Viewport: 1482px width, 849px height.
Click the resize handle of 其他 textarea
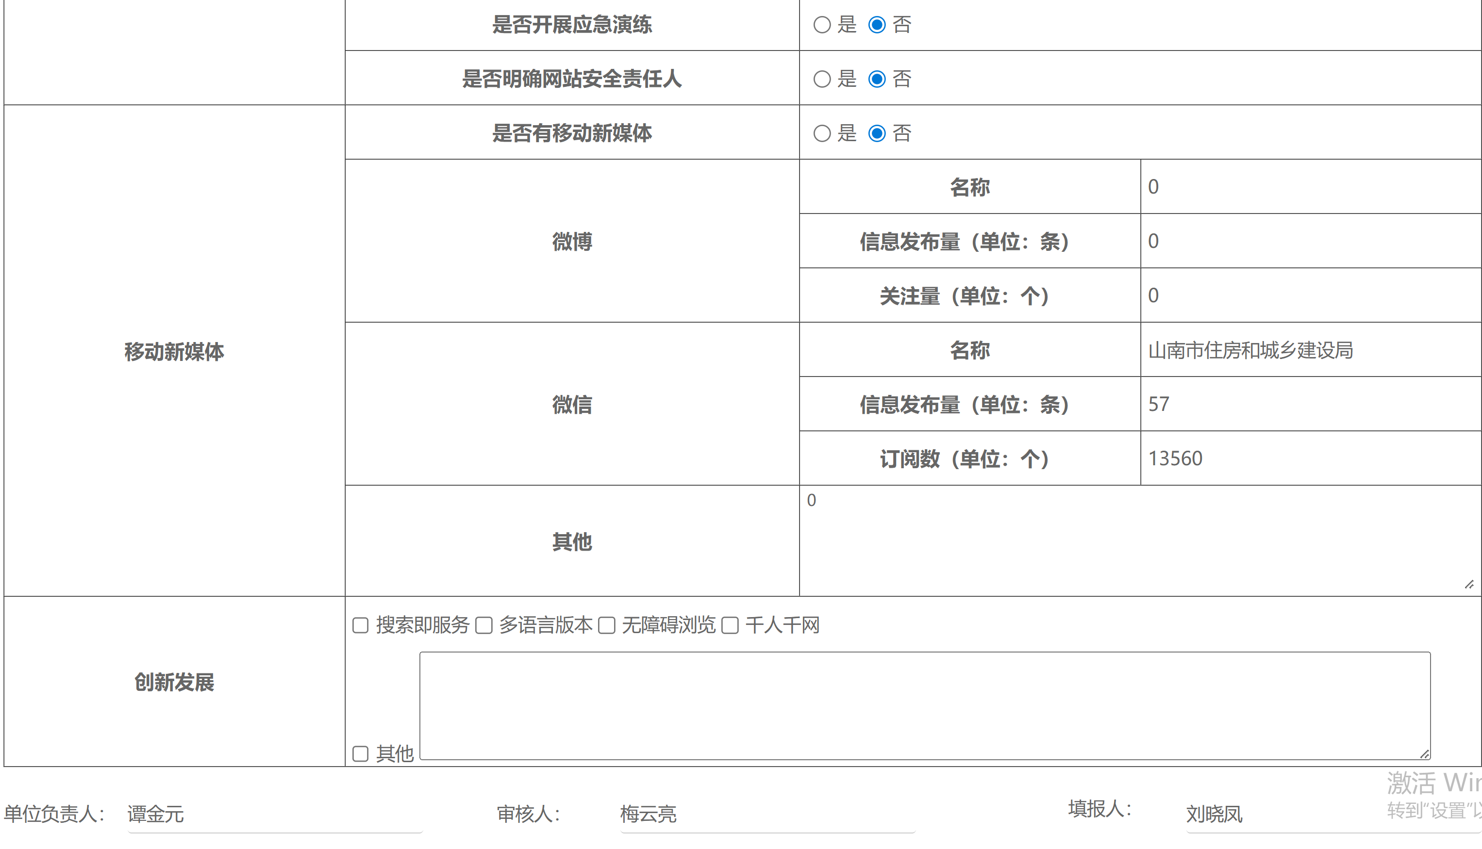[x=1469, y=585]
